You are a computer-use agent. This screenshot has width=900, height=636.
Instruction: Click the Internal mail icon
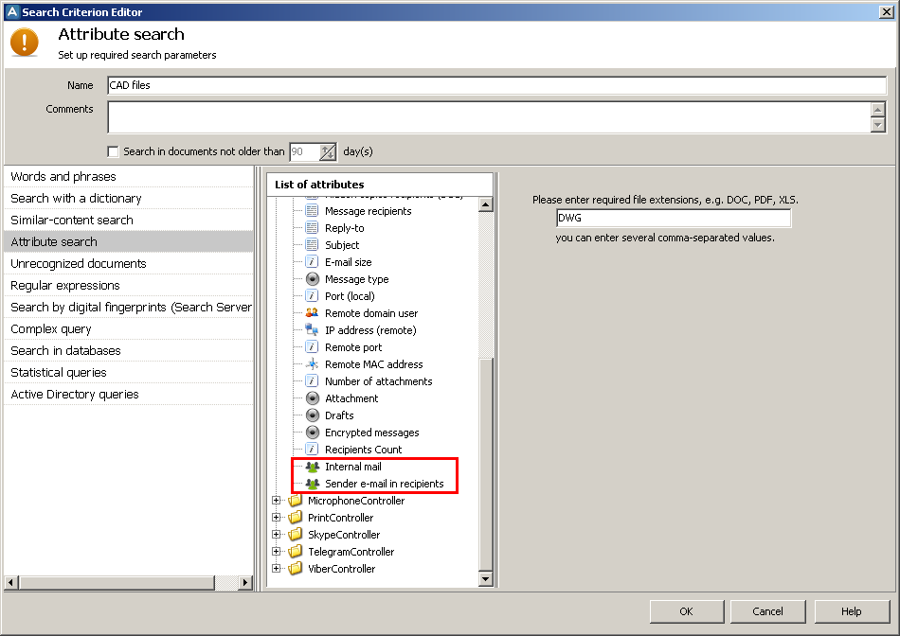coord(313,467)
